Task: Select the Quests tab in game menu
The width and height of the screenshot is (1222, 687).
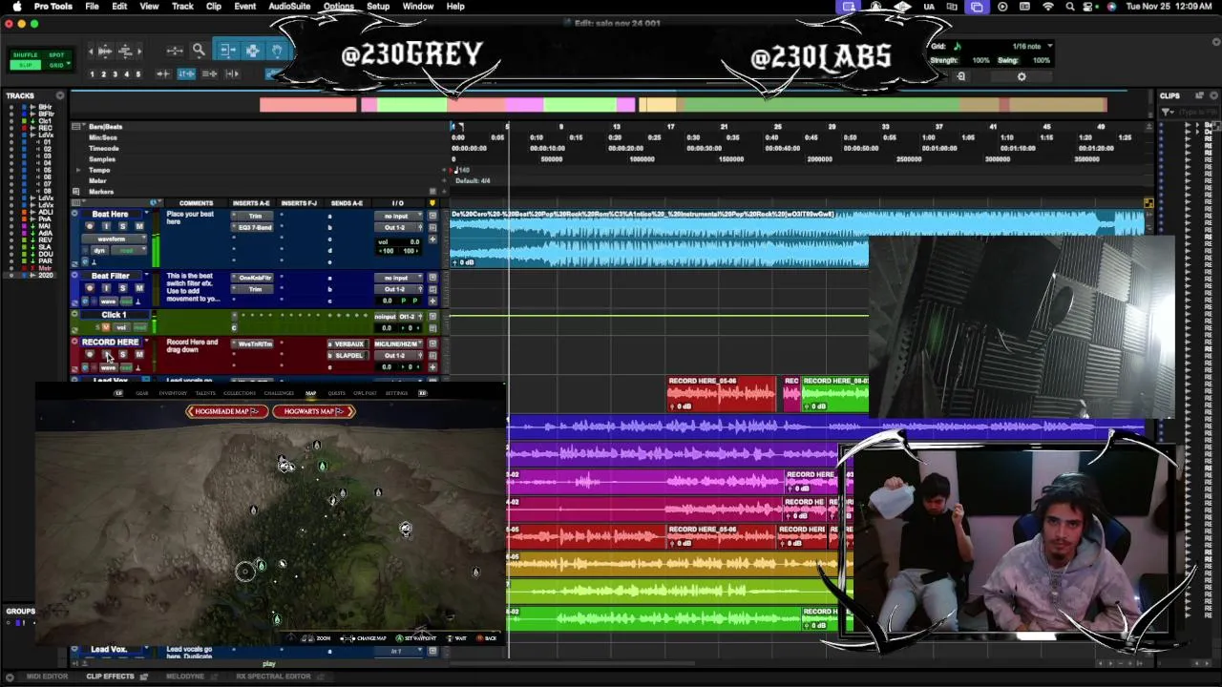Action: (x=336, y=393)
